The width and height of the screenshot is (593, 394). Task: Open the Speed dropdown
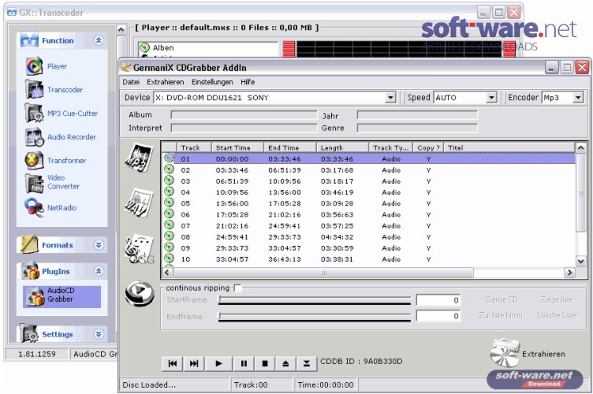[x=491, y=98]
